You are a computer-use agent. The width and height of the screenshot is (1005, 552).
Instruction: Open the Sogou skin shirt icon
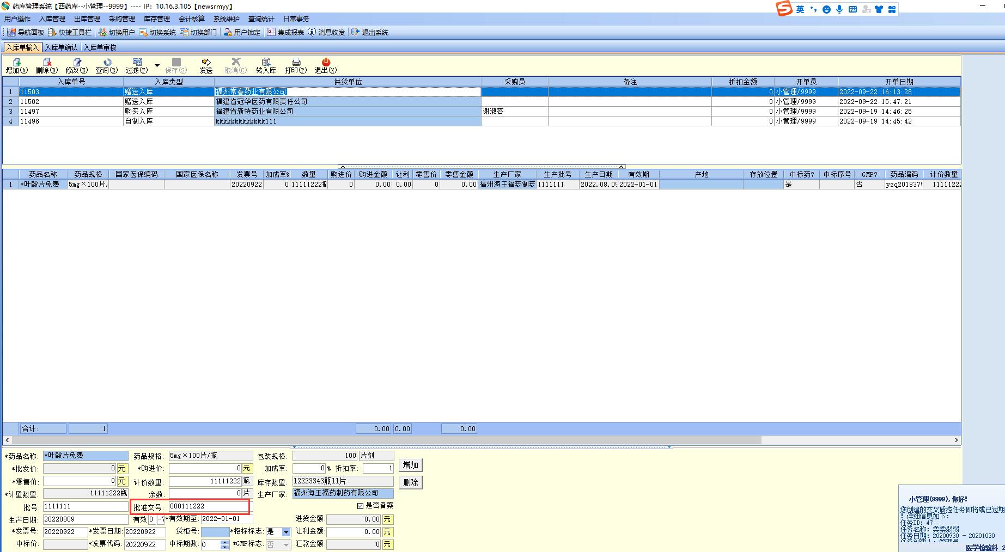879,9
